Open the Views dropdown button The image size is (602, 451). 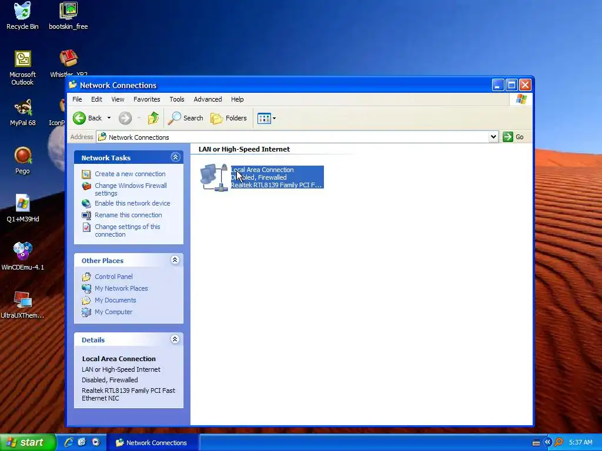[266, 118]
